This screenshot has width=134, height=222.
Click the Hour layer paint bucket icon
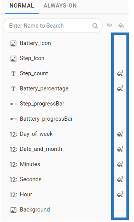[x=120, y=194]
